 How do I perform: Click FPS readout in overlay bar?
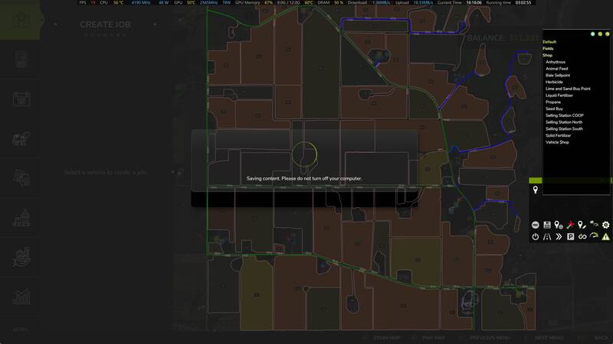point(87,2)
